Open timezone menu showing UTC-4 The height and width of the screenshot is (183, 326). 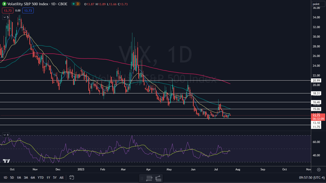[x=312, y=178]
